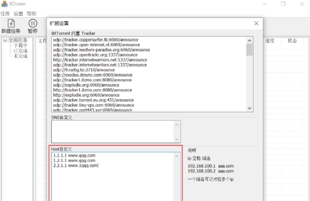Screen dimensions: 310x201
Task: Select 未完成 in the task tree
Action: click(x=20, y=56)
